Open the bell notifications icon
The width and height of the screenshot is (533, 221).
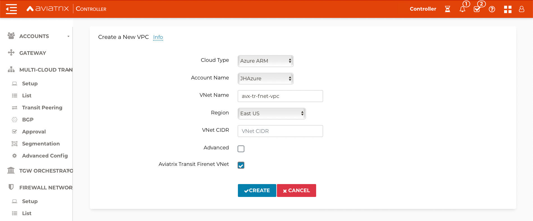(x=463, y=9)
